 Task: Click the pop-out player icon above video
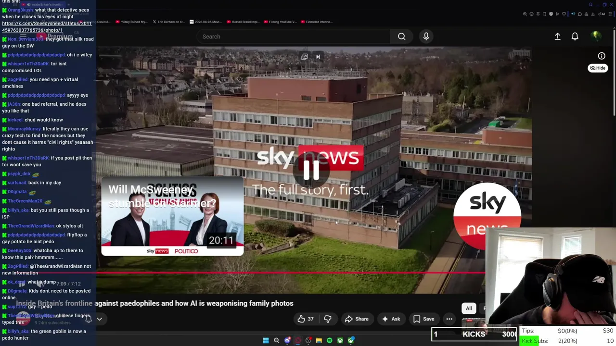[x=304, y=57]
